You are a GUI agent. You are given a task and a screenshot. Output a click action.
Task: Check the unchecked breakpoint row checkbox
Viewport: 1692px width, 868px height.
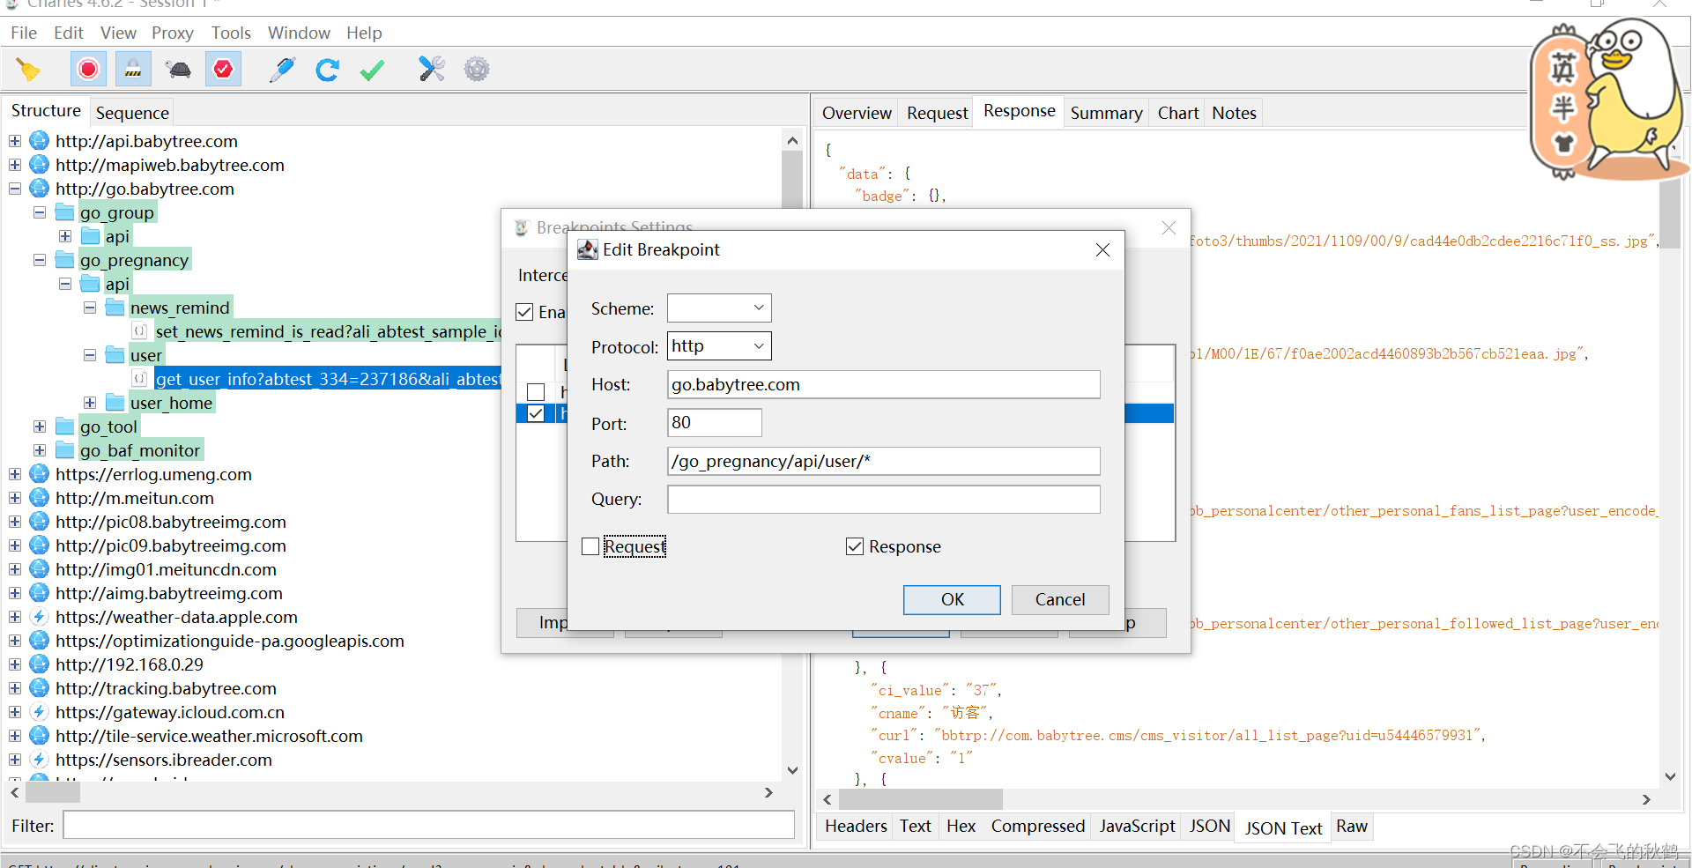(x=536, y=391)
